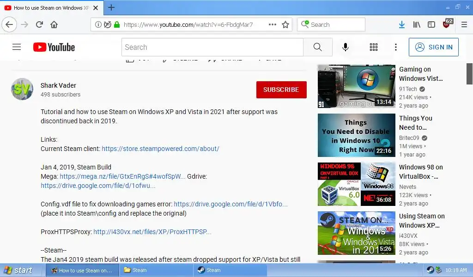Open 'Things You Need to Disable' thumbnail
This screenshot has height=277, width=473.
[356, 135]
